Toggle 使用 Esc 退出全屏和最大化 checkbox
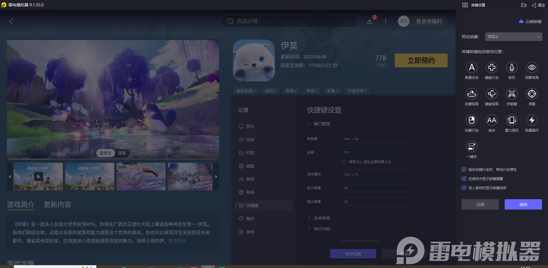The height and width of the screenshot is (268, 548). tap(343, 162)
